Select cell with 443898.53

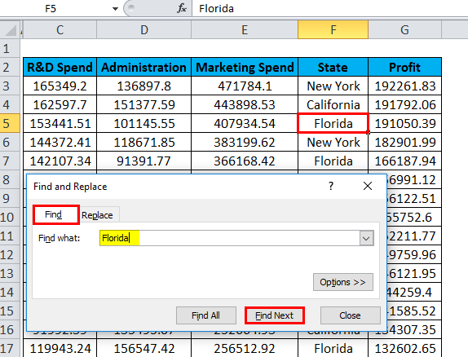[245, 105]
